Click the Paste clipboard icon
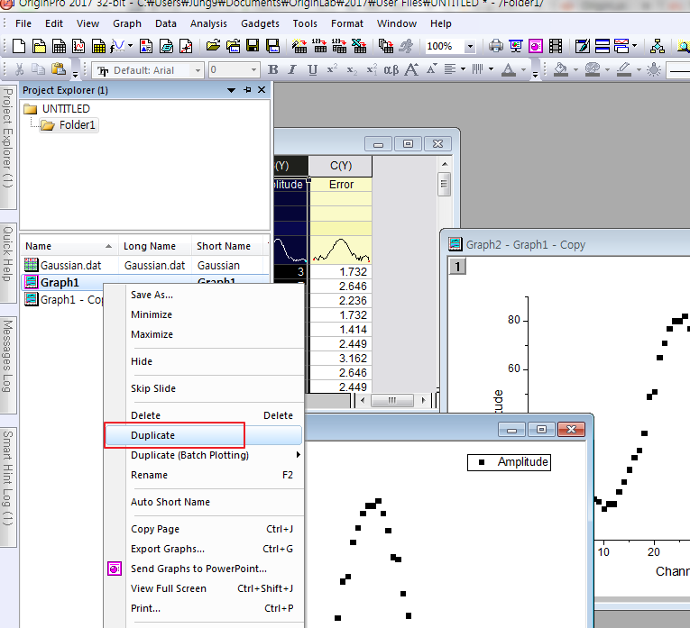 (58, 69)
